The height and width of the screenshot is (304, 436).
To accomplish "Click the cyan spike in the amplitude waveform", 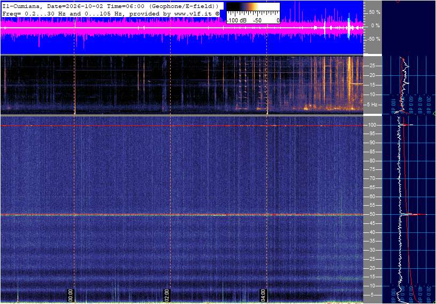I will click(x=349, y=28).
